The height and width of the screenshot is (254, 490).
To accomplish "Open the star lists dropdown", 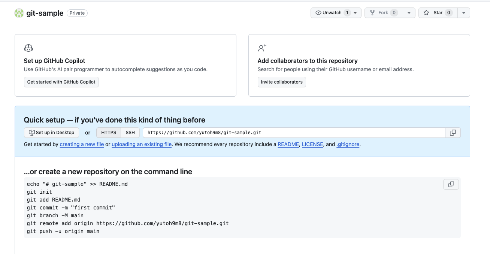I will [463, 12].
